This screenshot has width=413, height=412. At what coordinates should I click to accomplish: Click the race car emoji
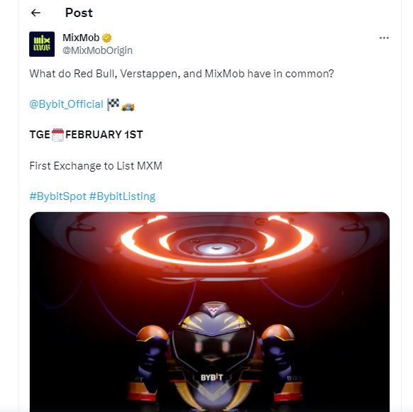point(128,106)
